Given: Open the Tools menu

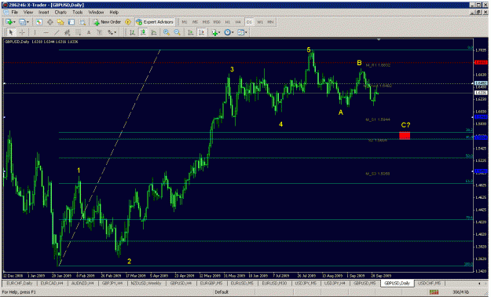Looking at the screenshot, I should (x=78, y=13).
